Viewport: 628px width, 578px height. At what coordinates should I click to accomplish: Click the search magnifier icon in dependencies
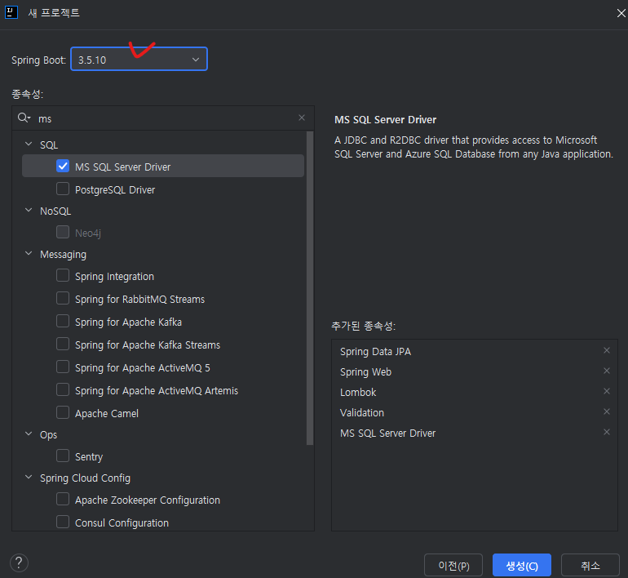tap(23, 118)
